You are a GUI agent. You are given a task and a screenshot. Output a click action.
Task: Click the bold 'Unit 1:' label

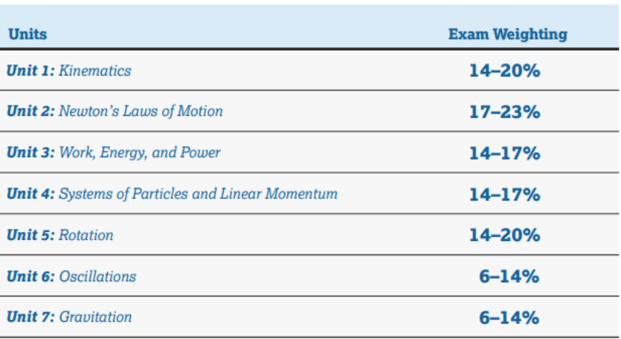tap(31, 70)
